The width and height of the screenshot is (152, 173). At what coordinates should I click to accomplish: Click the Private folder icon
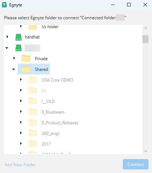click(x=26, y=58)
